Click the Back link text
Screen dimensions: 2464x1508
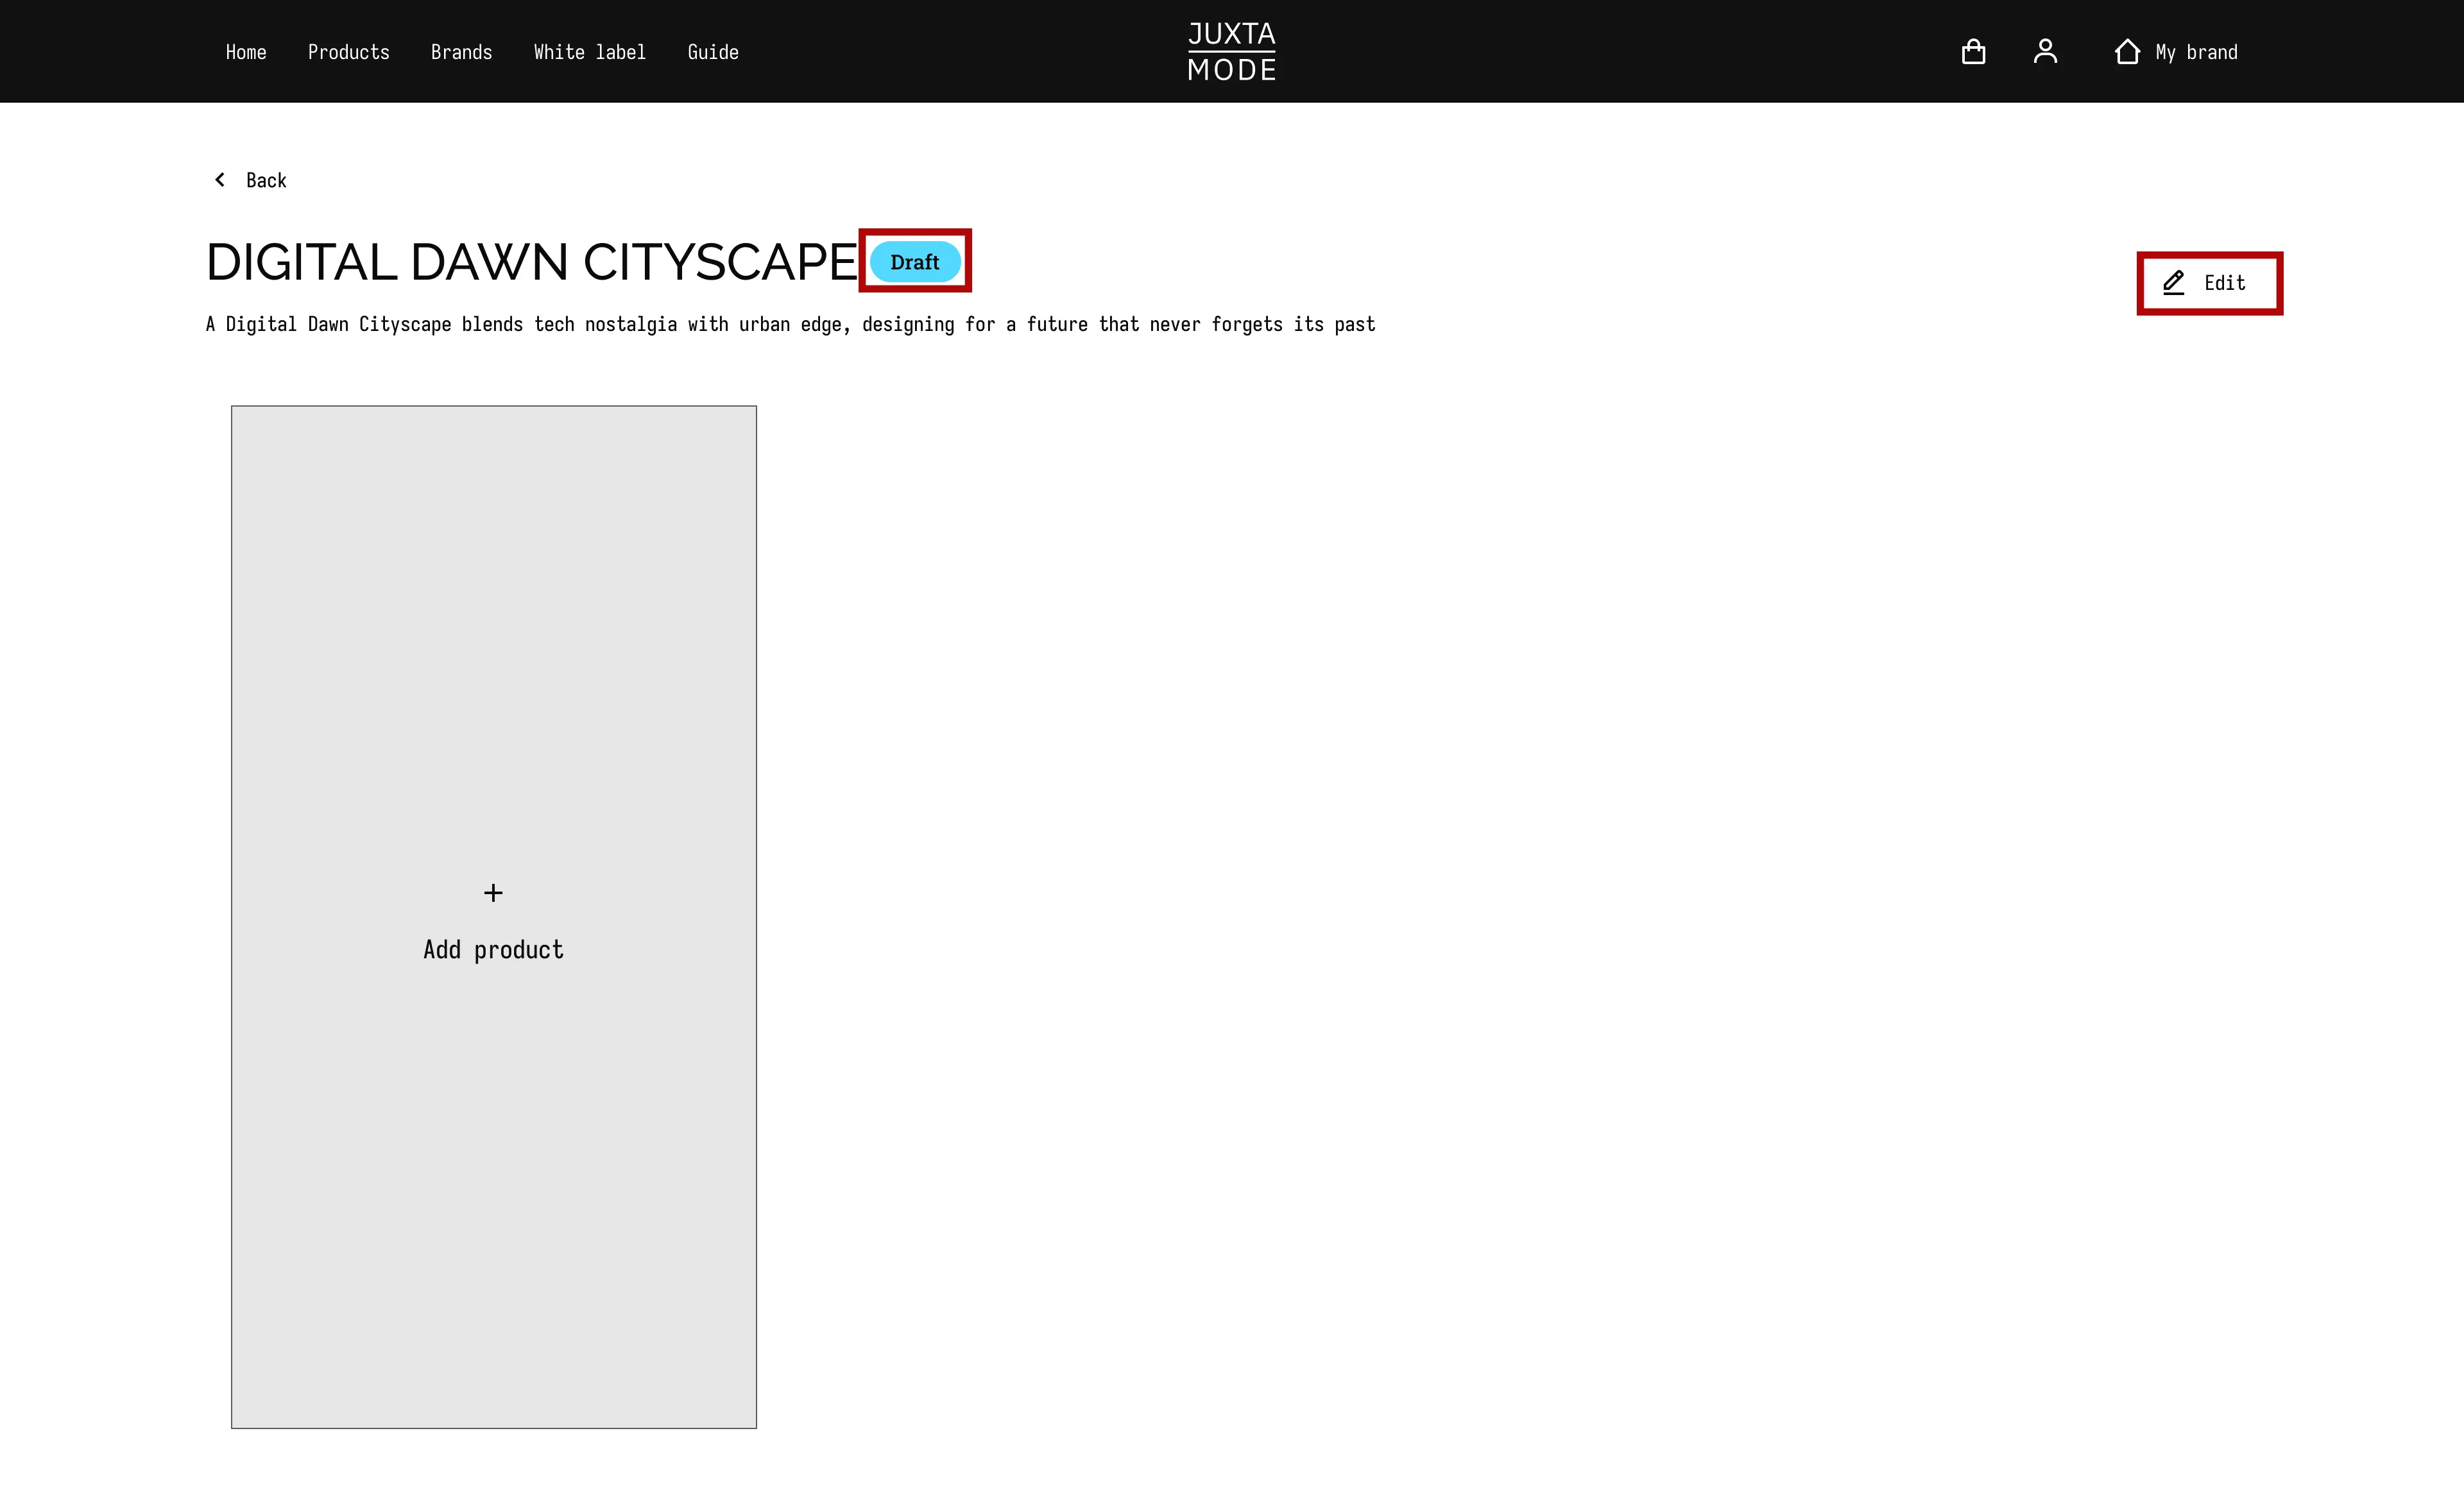pos(266,181)
